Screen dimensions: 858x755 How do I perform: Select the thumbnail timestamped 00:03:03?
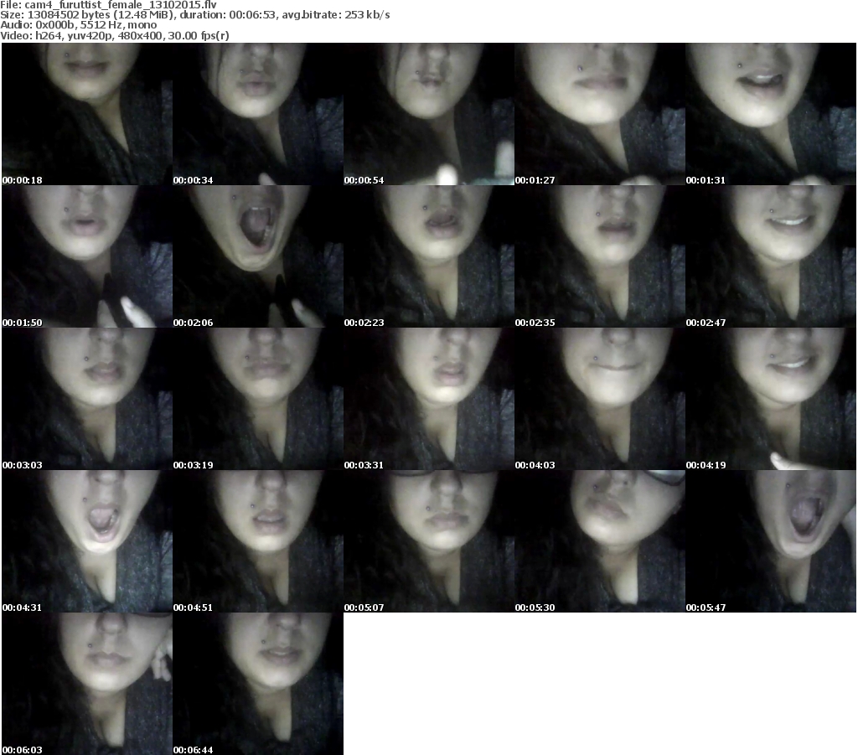(87, 399)
